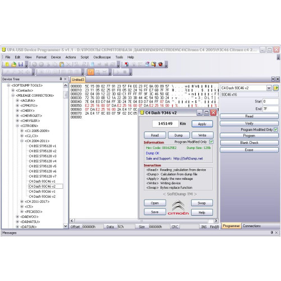Screen dimensions: 281x281
Task: Open the http://SoftDump.net link
Action: (x=188, y=158)
